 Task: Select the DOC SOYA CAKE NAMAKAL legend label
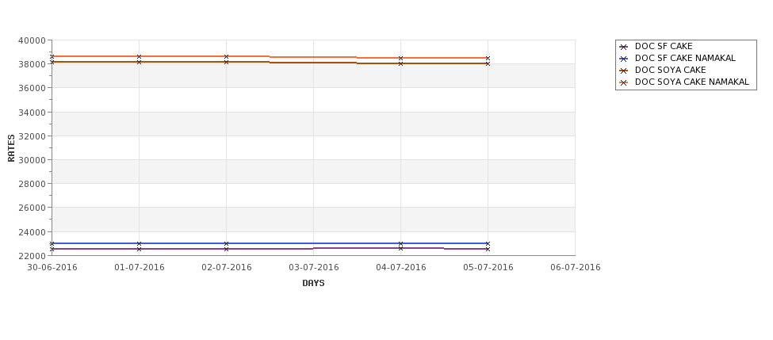coord(692,82)
